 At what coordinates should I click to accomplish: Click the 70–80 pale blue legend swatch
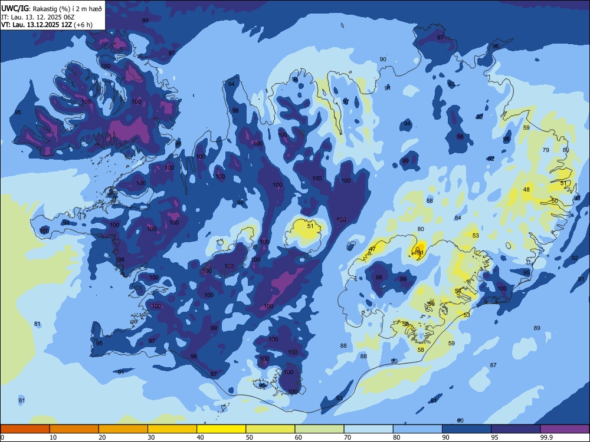click(368, 429)
